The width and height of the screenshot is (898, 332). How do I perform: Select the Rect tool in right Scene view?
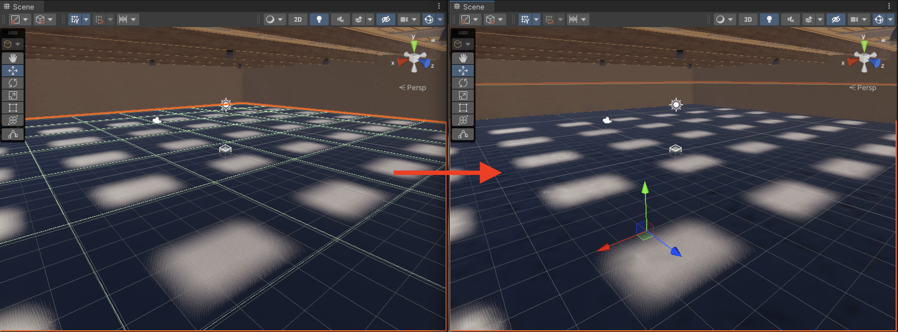[x=463, y=108]
